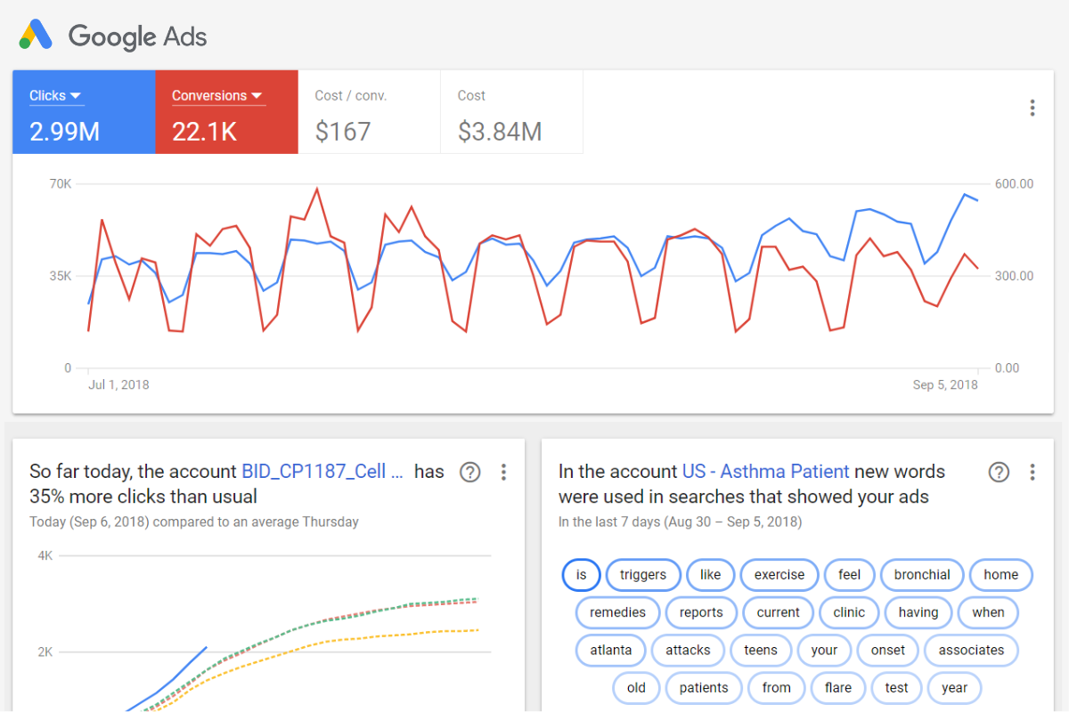This screenshot has width=1069, height=712.
Task: Select the 'your' word chip
Action: click(824, 650)
